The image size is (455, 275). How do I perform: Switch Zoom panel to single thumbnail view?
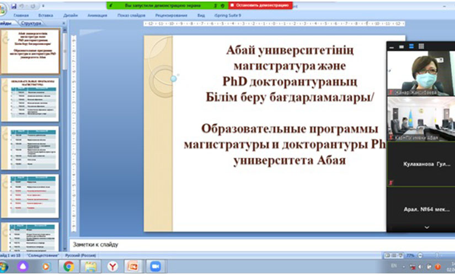pos(402,47)
